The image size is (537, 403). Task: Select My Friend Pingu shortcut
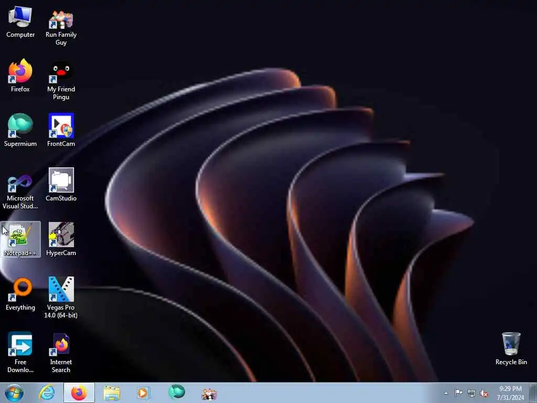pos(61,81)
